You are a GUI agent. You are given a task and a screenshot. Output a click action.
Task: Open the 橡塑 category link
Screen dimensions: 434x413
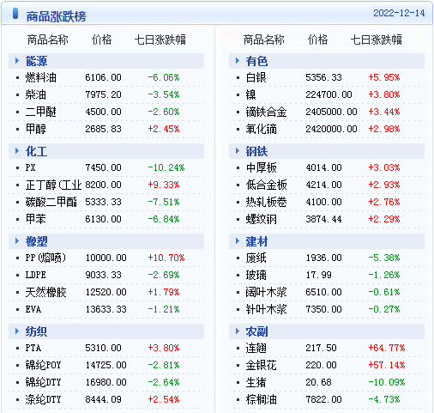click(36, 241)
